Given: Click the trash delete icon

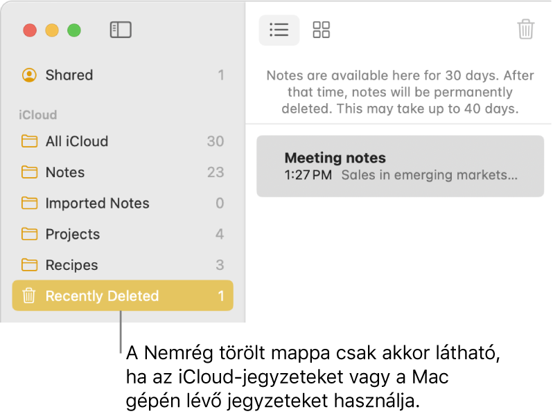Looking at the screenshot, I should click(526, 30).
